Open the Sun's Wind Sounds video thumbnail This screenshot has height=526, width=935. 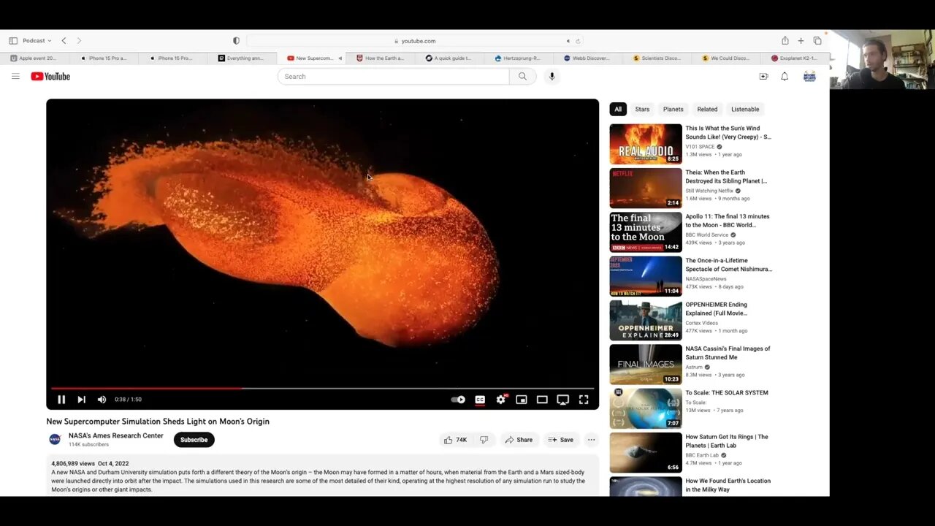pos(646,144)
